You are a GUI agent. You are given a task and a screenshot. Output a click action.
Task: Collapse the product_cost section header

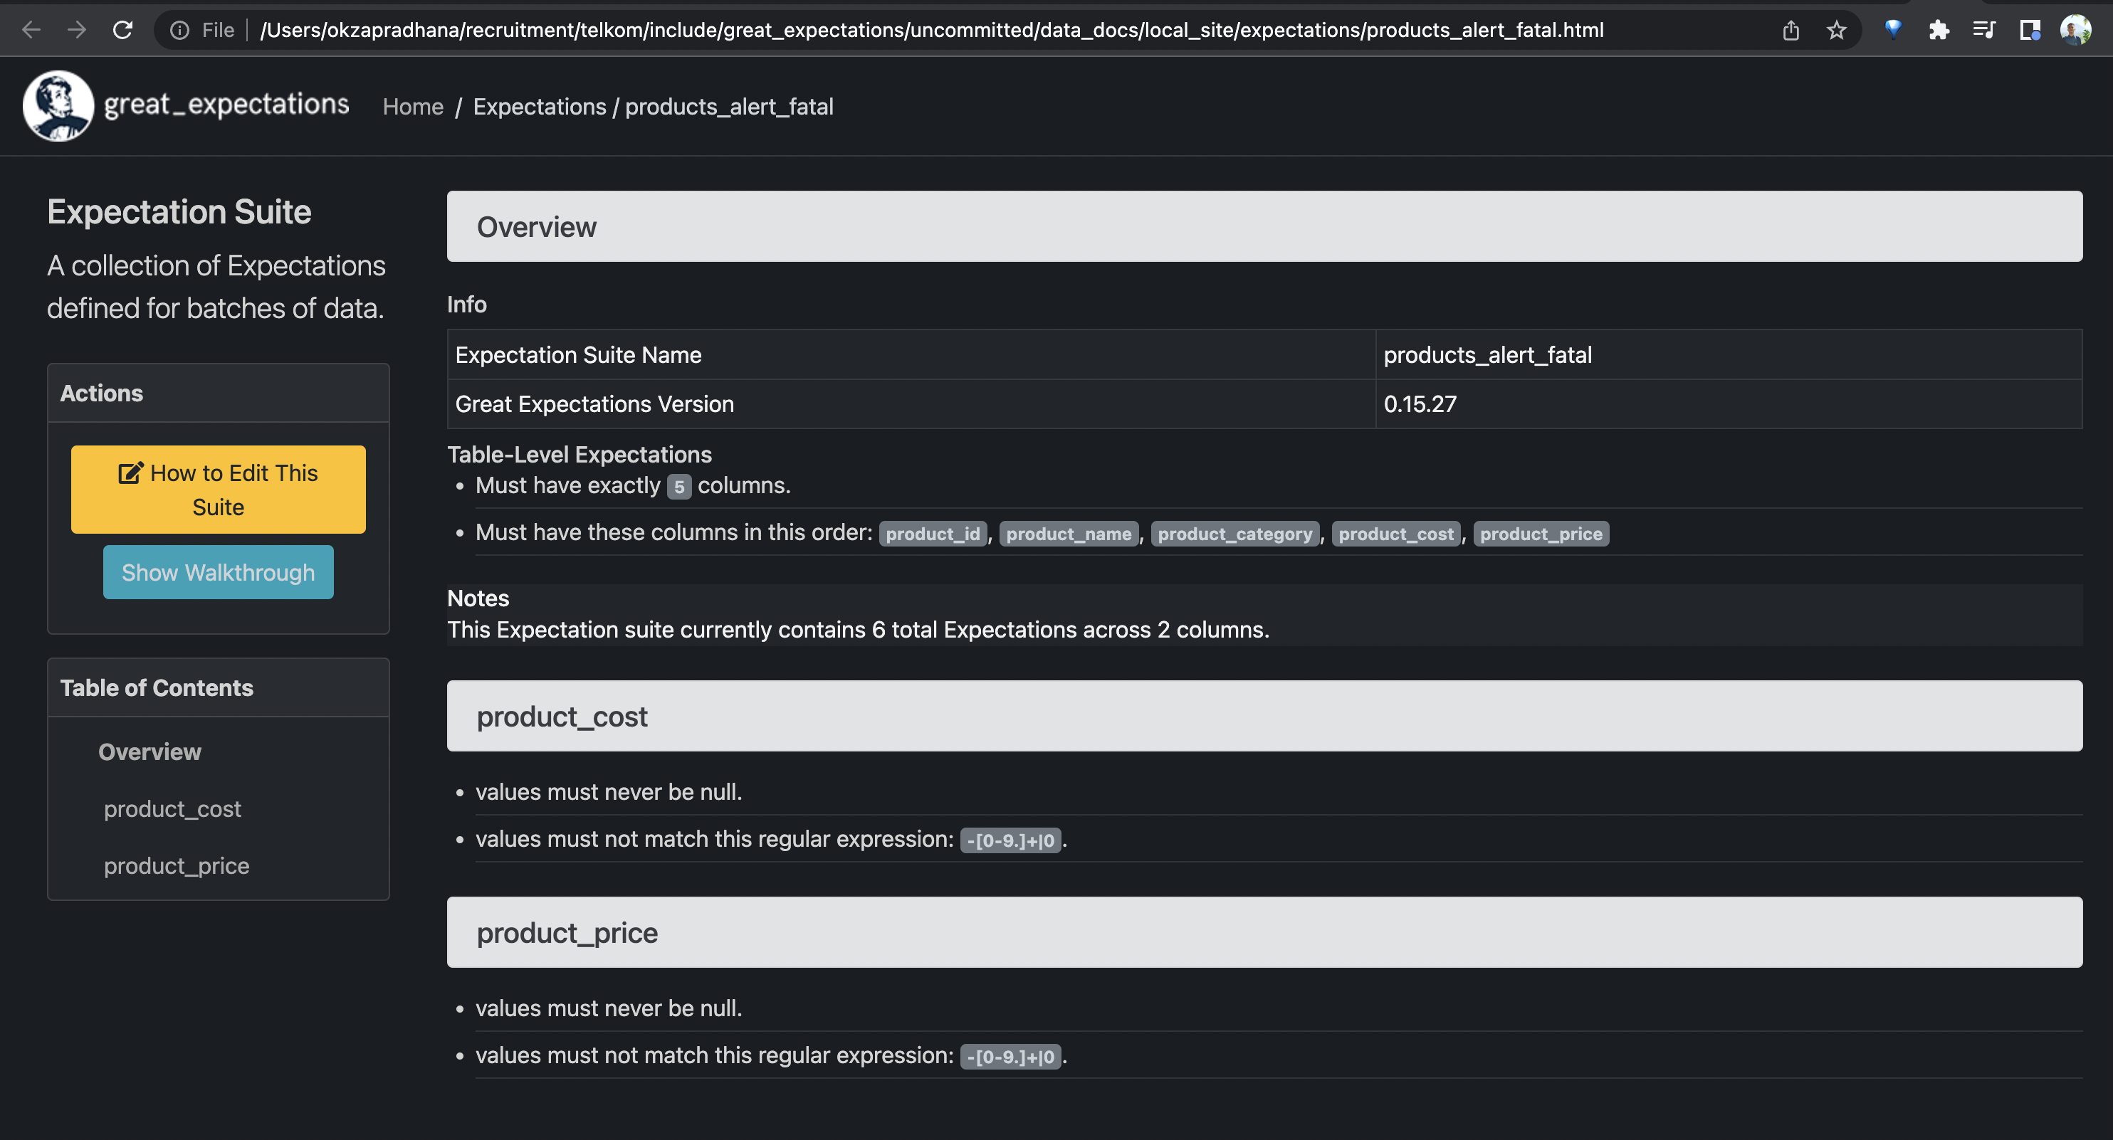[x=1263, y=716]
